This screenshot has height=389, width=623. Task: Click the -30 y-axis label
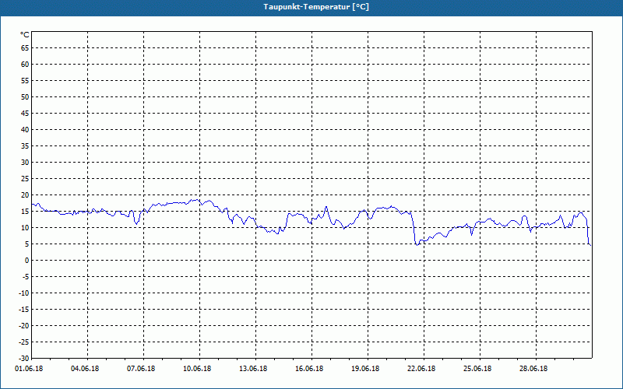[x=24, y=358]
